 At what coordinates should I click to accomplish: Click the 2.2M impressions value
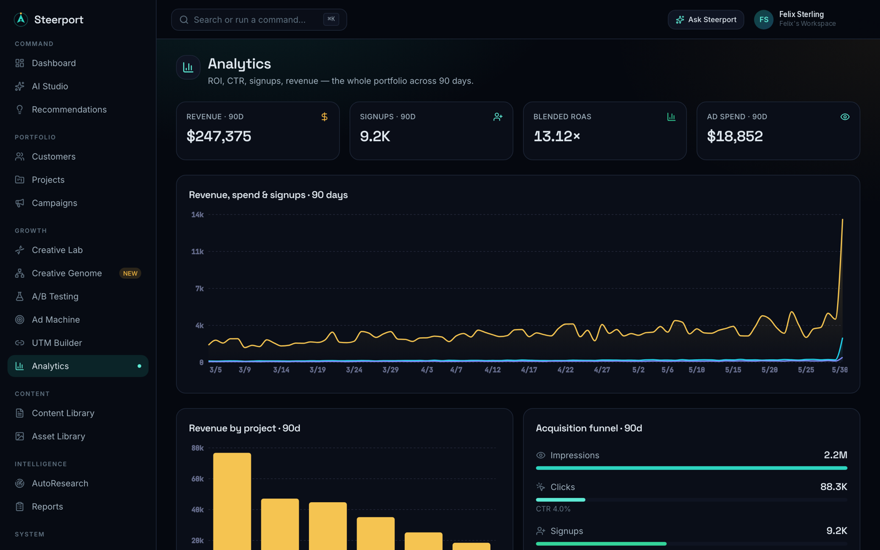(x=835, y=455)
